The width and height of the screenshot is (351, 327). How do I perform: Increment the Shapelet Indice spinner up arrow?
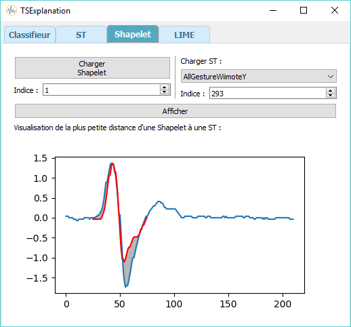164,87
